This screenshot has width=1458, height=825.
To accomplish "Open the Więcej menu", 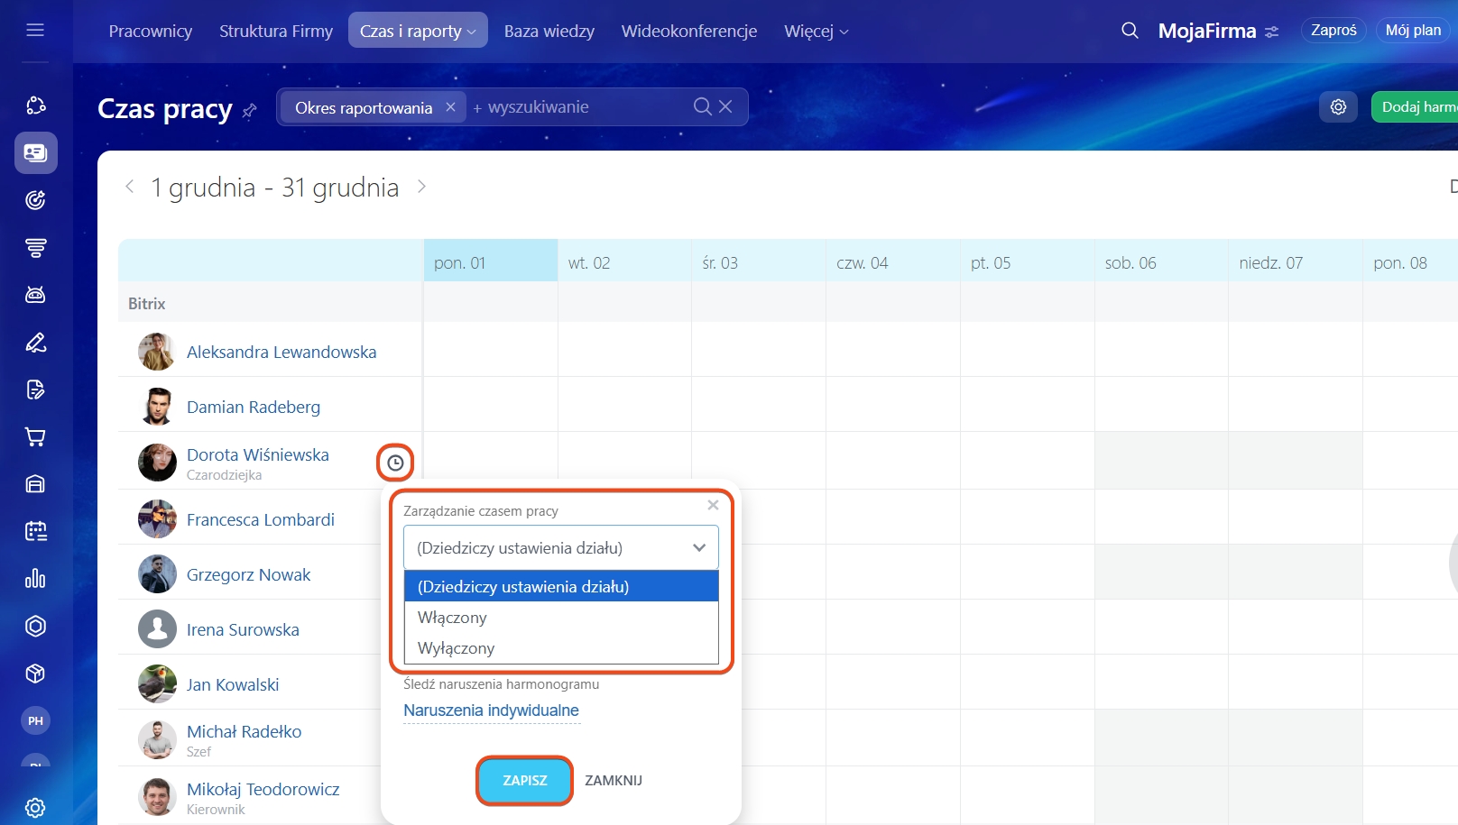I will pos(816,32).
